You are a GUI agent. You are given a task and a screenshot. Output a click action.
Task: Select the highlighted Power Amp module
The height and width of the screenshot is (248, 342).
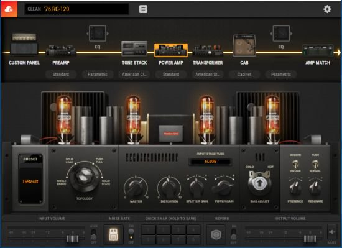coord(171,50)
